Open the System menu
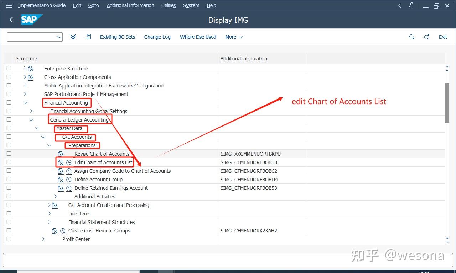The width and height of the screenshot is (456, 273). [x=191, y=5]
